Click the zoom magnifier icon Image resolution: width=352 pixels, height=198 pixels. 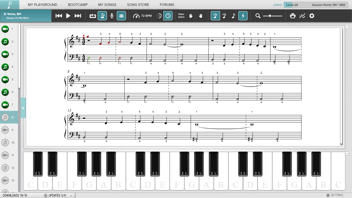pos(258,16)
